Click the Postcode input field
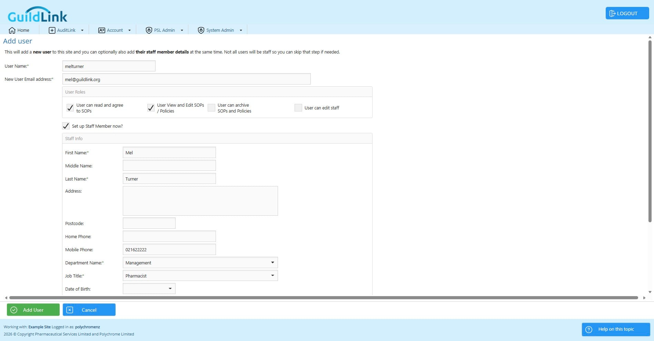 point(149,223)
